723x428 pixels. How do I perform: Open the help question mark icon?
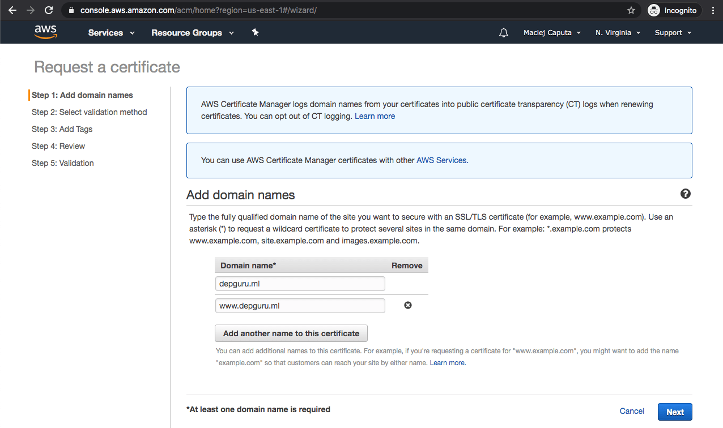point(685,194)
